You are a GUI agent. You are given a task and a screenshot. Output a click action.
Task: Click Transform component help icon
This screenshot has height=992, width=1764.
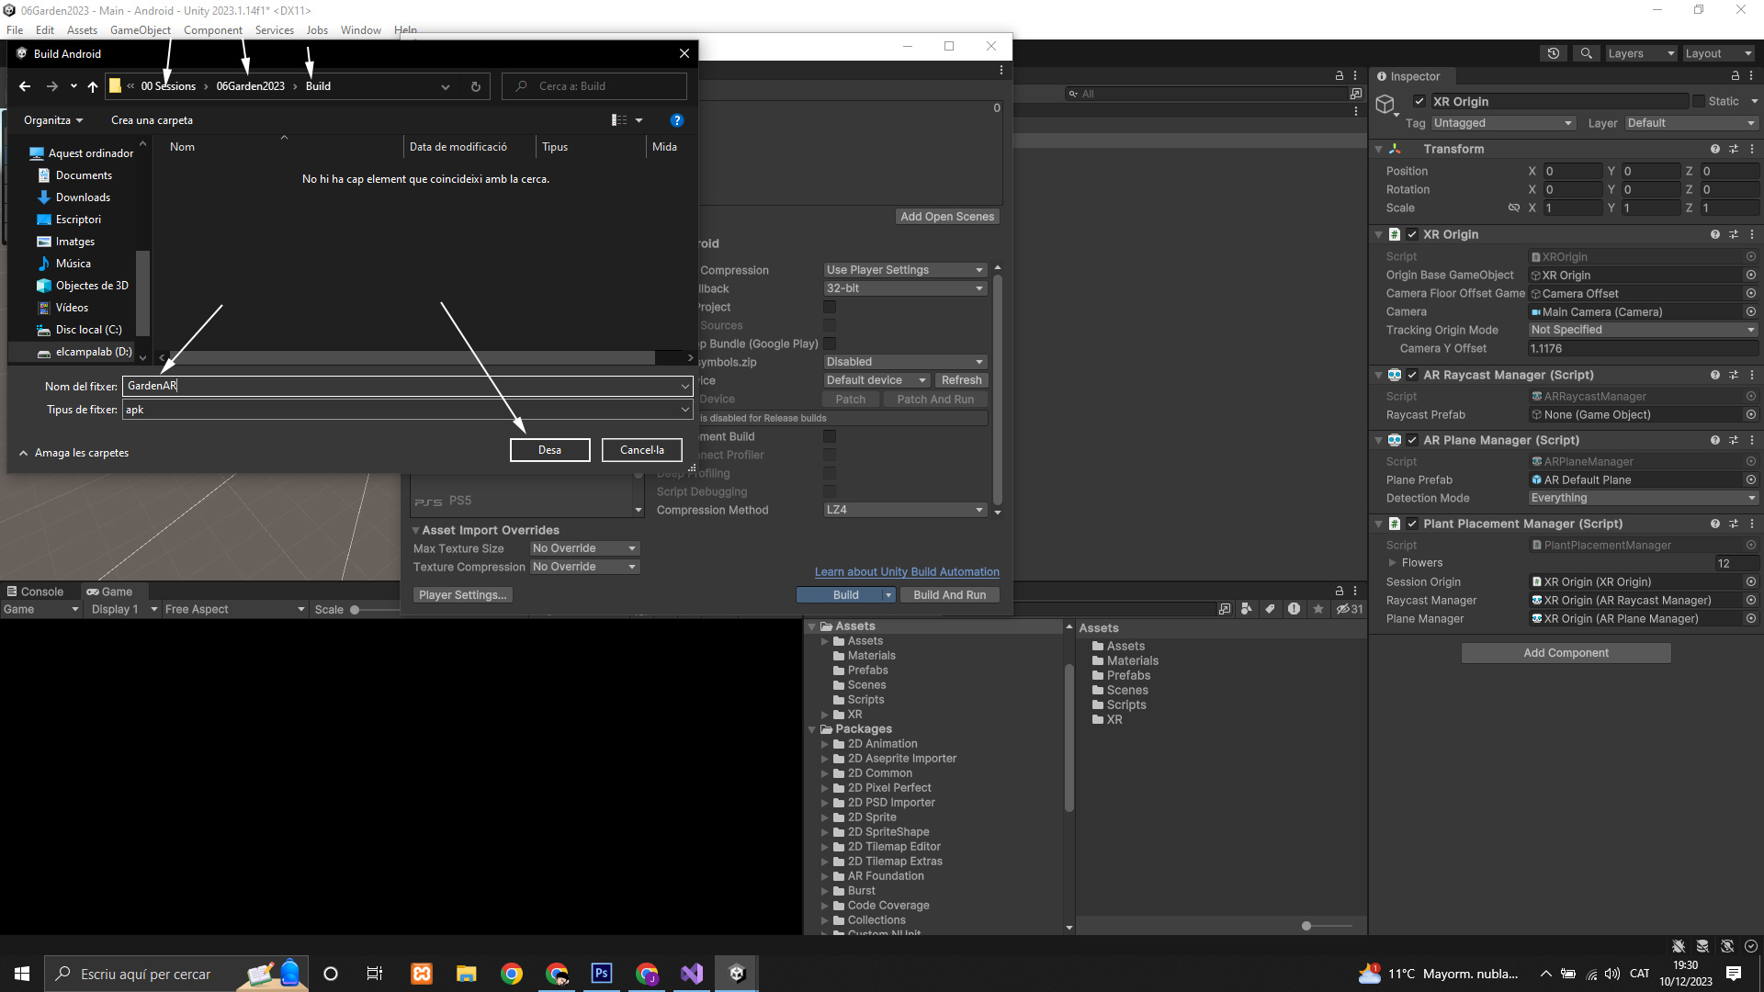(1714, 149)
